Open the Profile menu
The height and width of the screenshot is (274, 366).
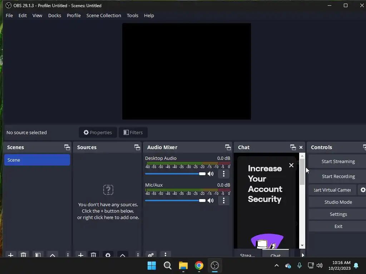(x=74, y=15)
